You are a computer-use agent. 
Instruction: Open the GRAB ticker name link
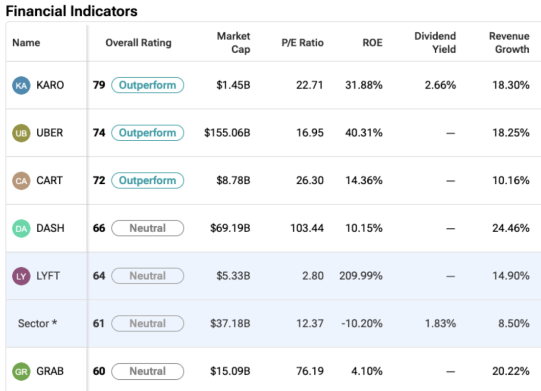click(x=50, y=371)
